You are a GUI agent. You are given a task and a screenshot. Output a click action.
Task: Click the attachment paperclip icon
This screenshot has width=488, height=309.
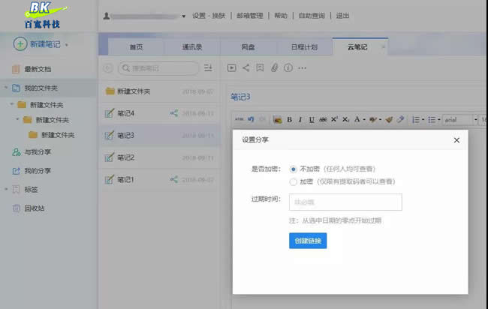click(x=274, y=67)
